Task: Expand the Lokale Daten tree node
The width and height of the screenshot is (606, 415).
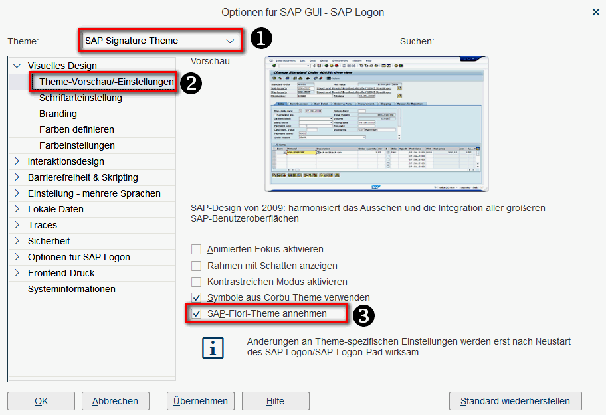Action: click(17, 209)
